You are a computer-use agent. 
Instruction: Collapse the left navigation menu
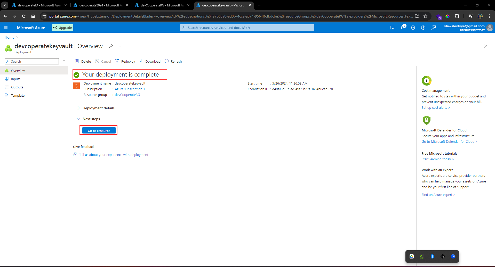[64, 61]
